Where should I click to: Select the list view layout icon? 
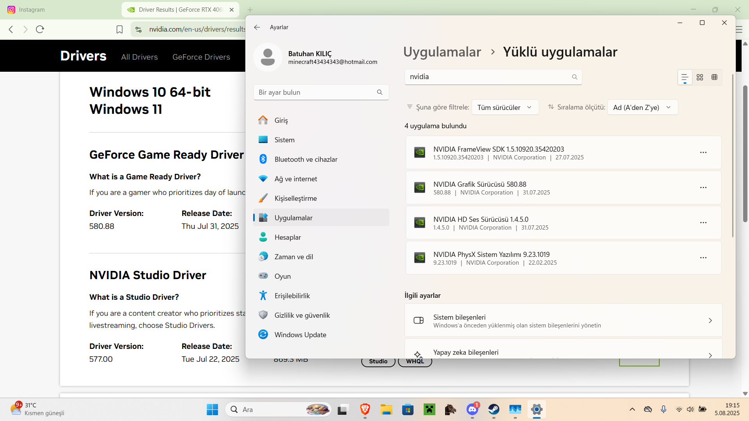685,77
